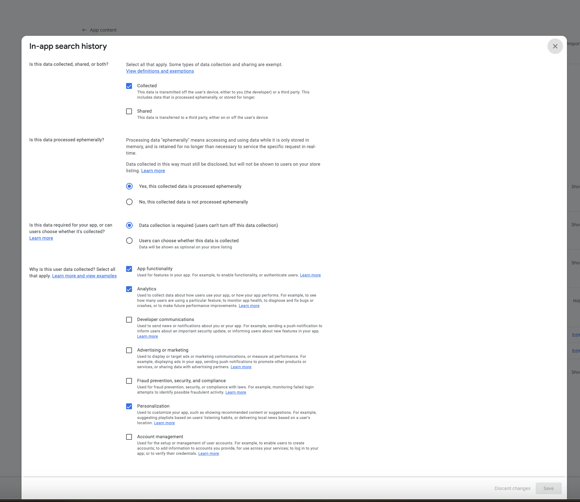The image size is (580, 502).
Task: Check the Developer communications checkbox
Action: point(129,319)
